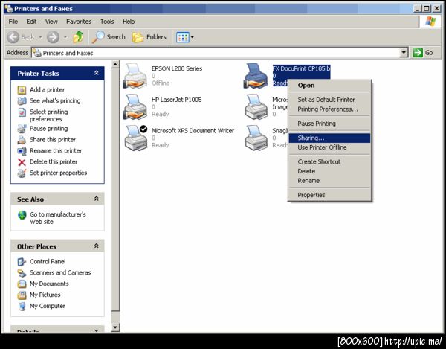The image size is (446, 349).
Task: Select the SnagIt printer icon
Action: [x=256, y=138]
